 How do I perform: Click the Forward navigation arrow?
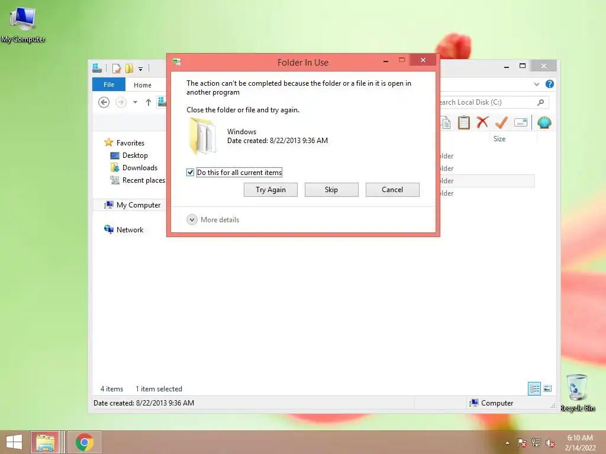tap(121, 102)
